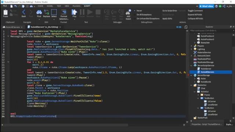The height and width of the screenshot is (132, 235).
Task: Click the share icon near username
Action: pos(224,6)
